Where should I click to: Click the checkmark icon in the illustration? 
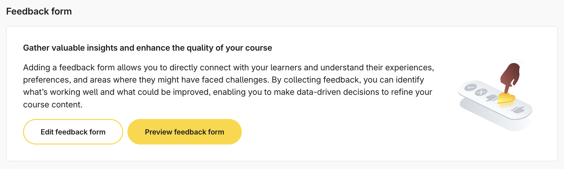(470, 87)
